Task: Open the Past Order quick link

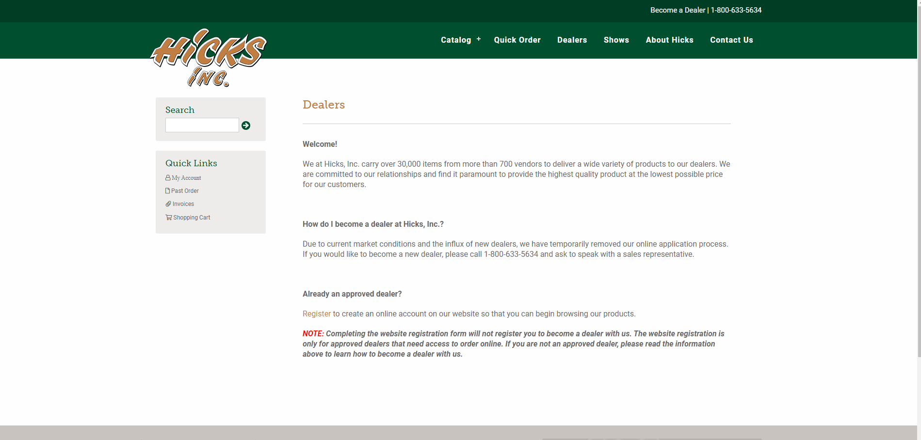Action: pyautogui.click(x=185, y=191)
